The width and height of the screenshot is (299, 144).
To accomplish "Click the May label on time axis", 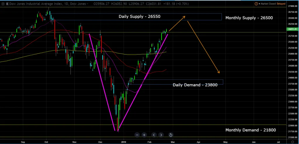I will coord(226,142).
